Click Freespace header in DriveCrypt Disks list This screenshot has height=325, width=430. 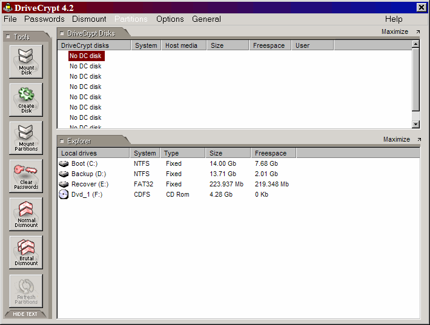(270, 45)
